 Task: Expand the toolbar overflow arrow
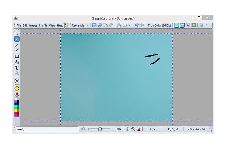click(x=206, y=25)
